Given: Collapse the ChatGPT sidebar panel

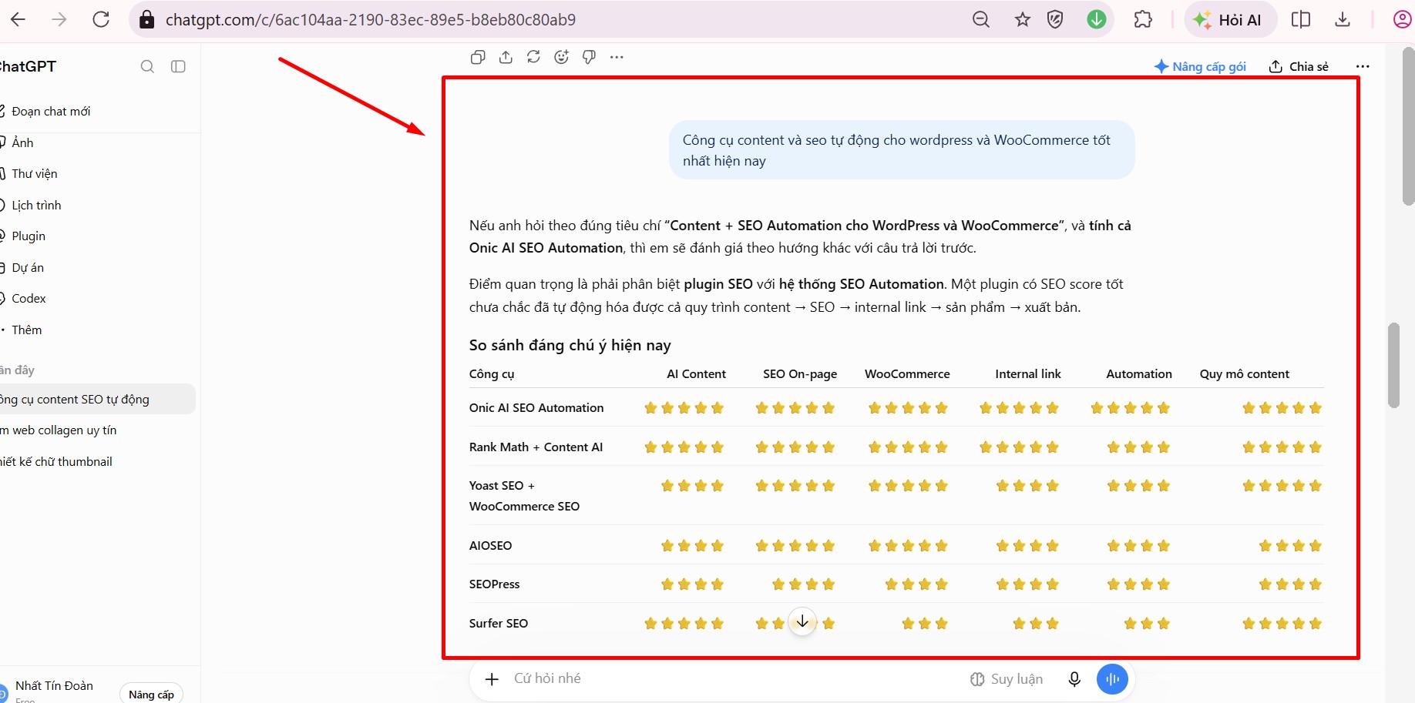Looking at the screenshot, I should click(178, 66).
